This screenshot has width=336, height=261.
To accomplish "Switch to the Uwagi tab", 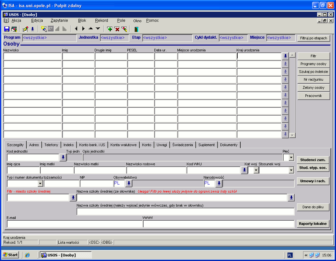I will click(x=162, y=145).
